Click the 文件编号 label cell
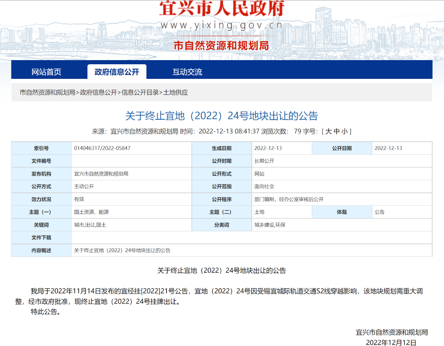 (x=41, y=161)
